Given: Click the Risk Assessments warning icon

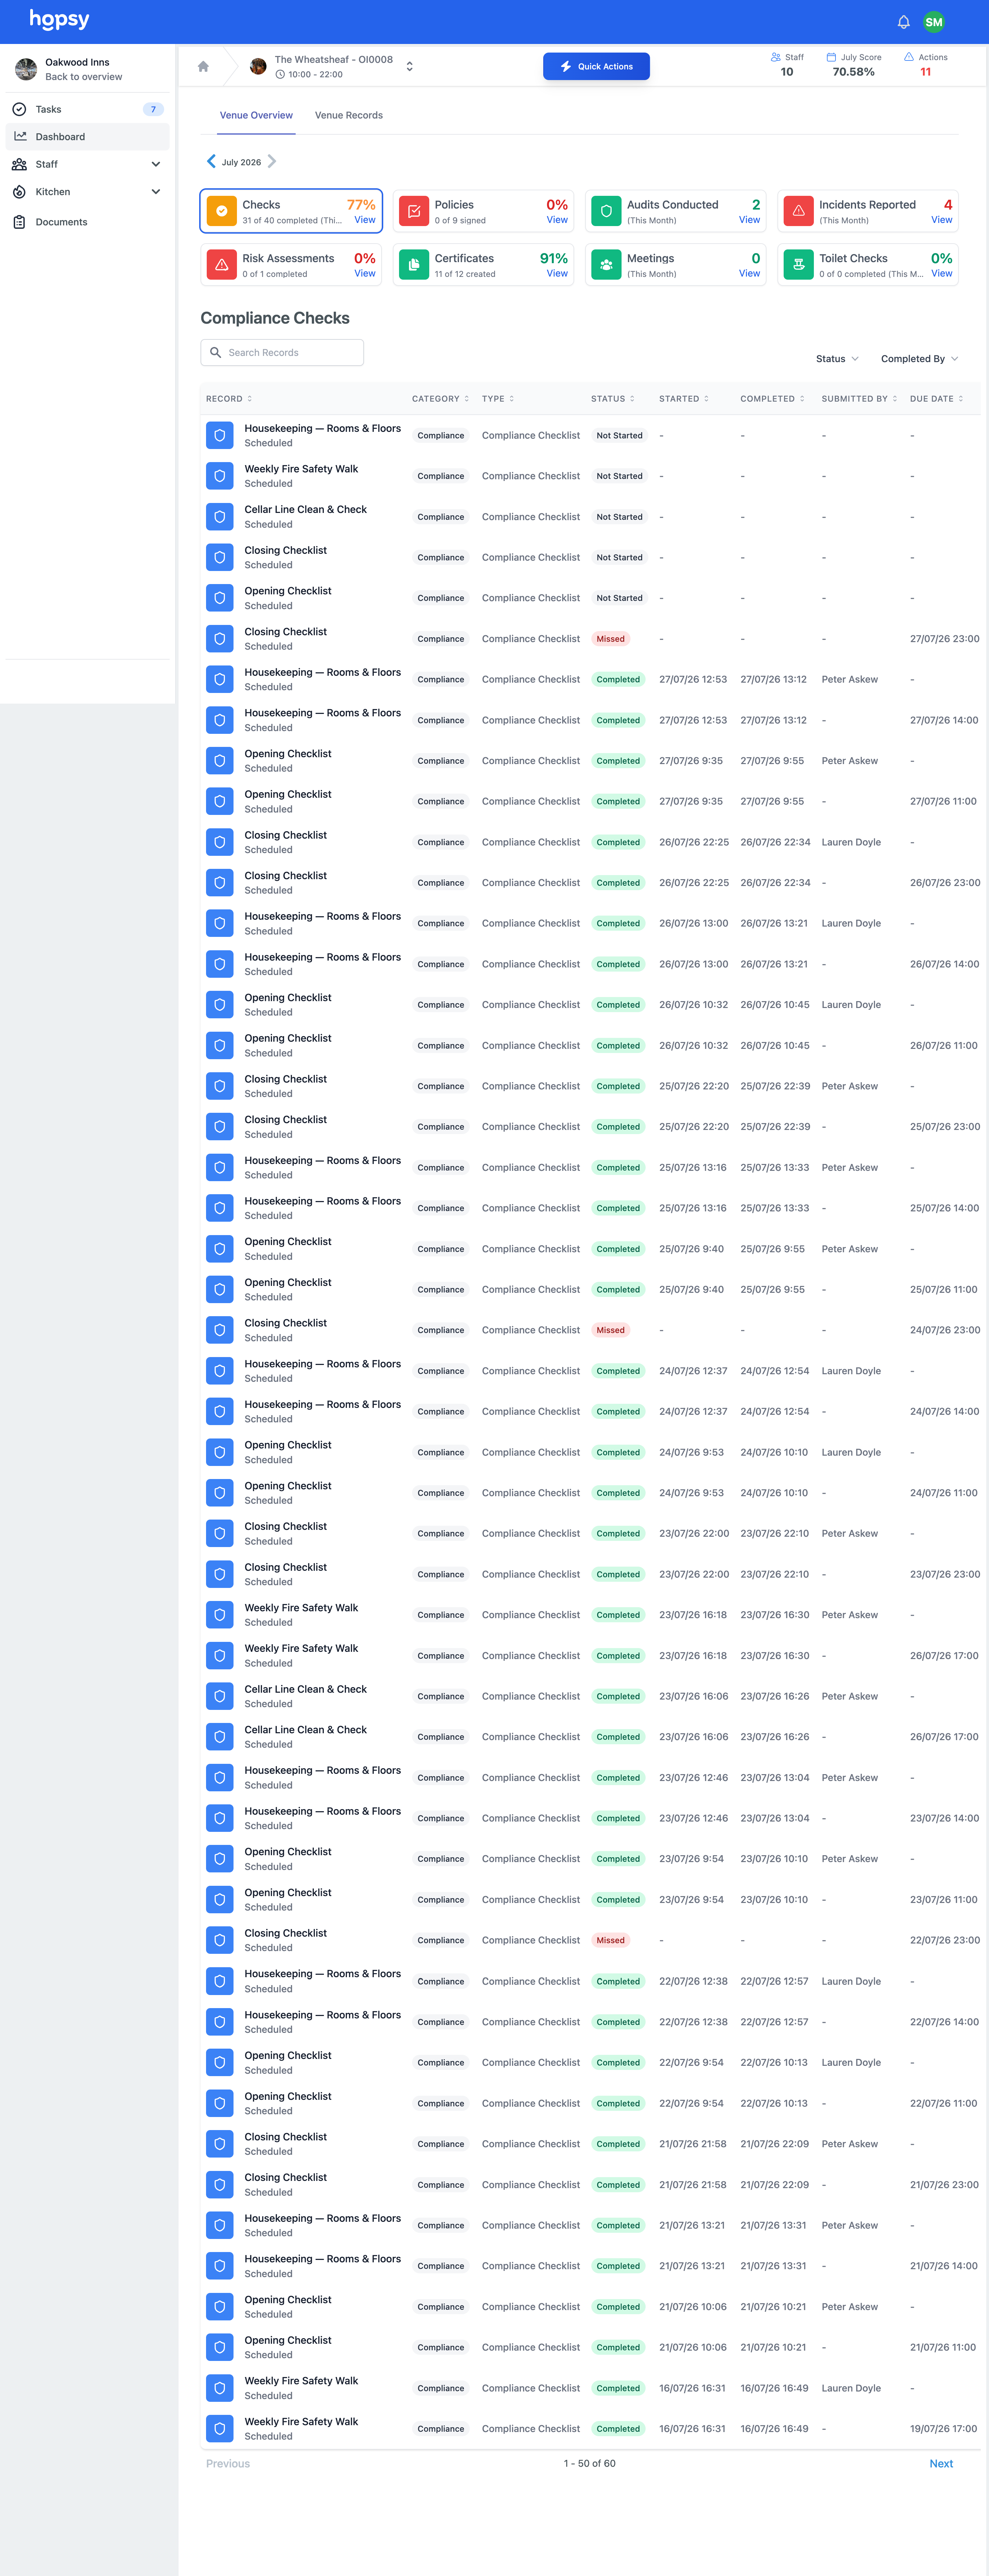Looking at the screenshot, I should point(221,265).
